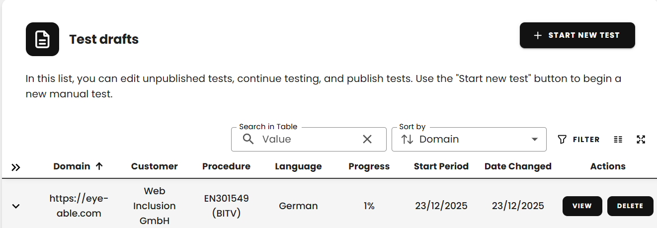Screen dimensions: 657x228
Task: Sort by Progress column header
Action: (369, 166)
